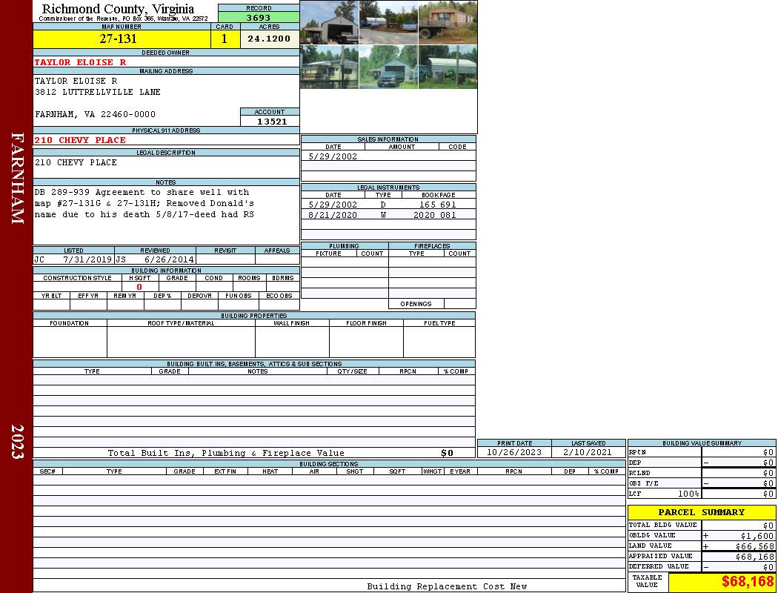
Task: Click the reviewed date 6/26/2014
Action: coord(169,259)
